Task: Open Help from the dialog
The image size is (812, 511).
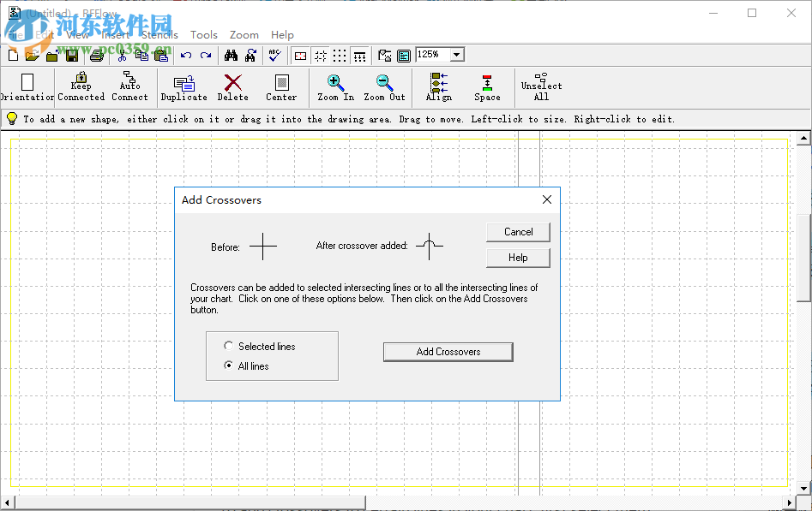Action: [518, 258]
